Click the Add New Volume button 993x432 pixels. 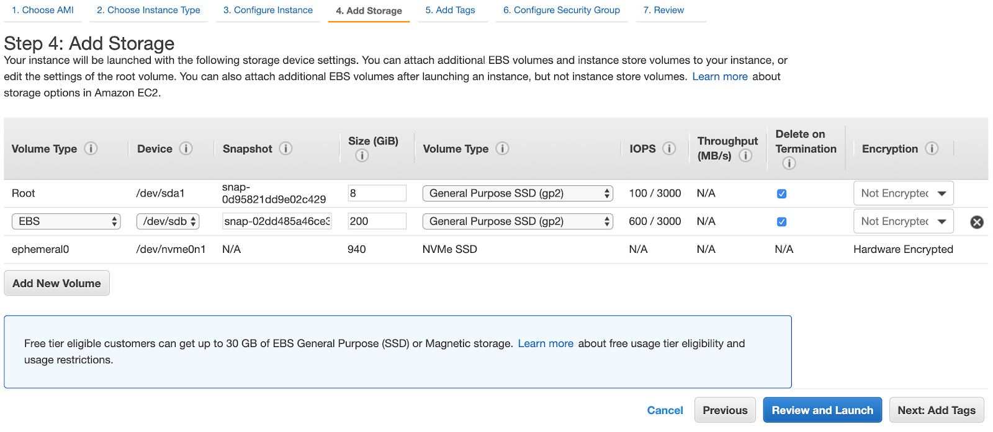(x=56, y=283)
